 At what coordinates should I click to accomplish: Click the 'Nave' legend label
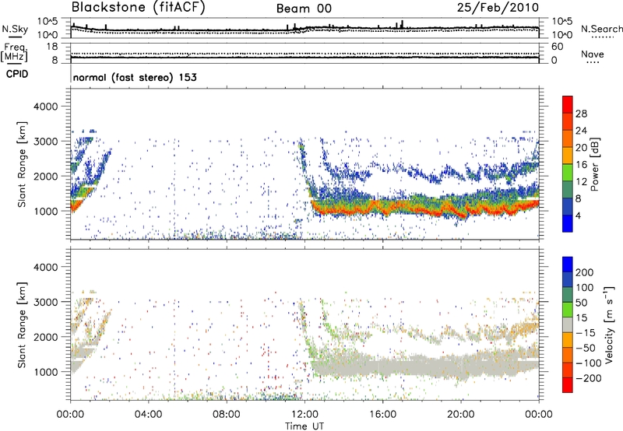click(593, 54)
